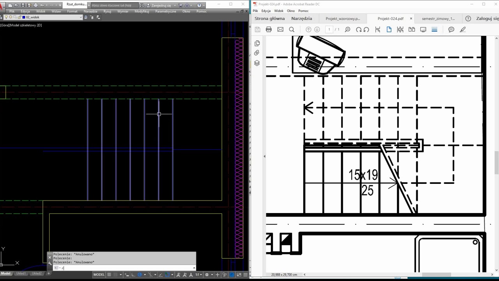Toggle snap mode in AutoCAD status bar
Viewport: 499px width, 281px height.
115,275
